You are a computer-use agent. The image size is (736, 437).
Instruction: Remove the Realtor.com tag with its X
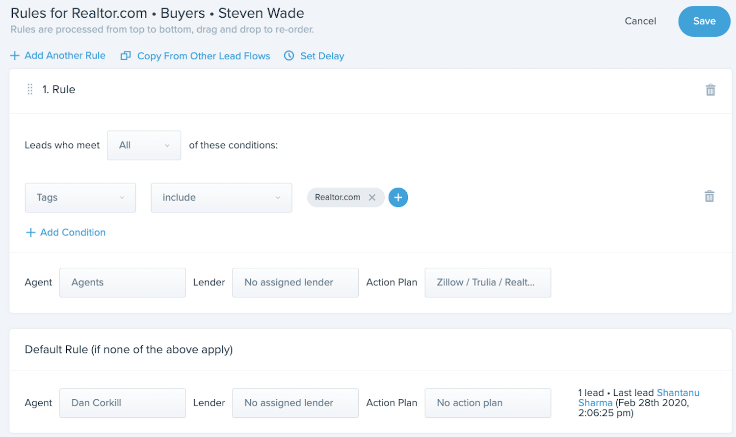[x=372, y=197]
